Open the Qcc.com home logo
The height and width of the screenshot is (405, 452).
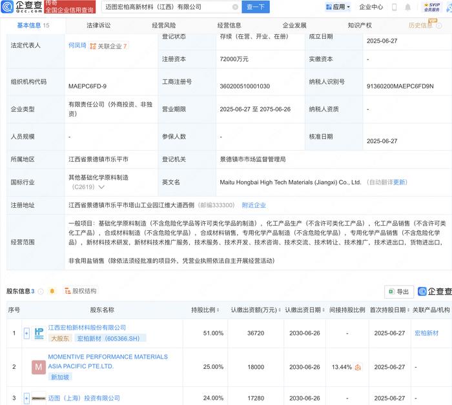[x=22, y=6]
